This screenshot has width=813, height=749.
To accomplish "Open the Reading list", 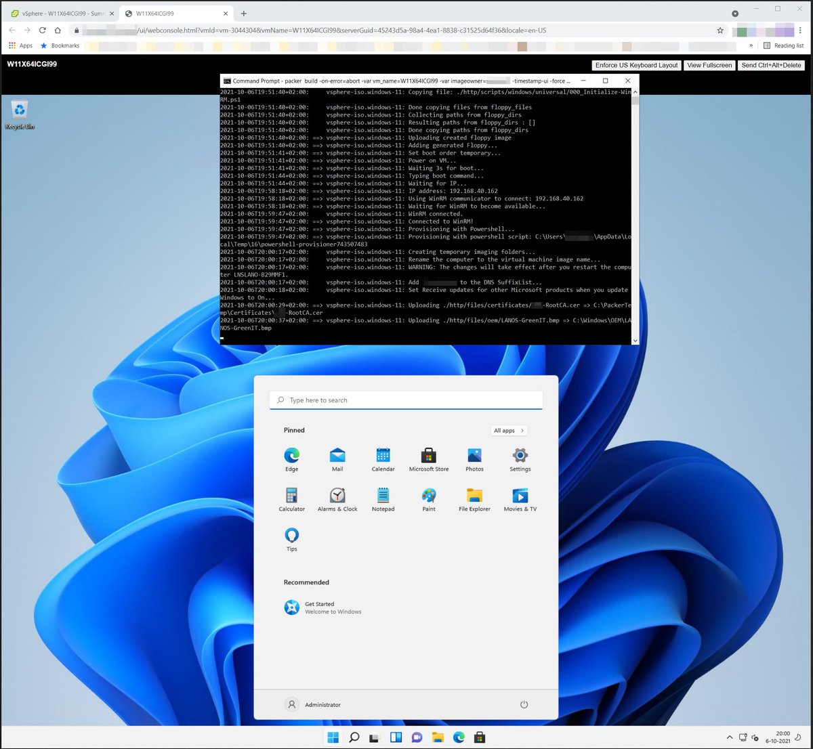I will [783, 45].
